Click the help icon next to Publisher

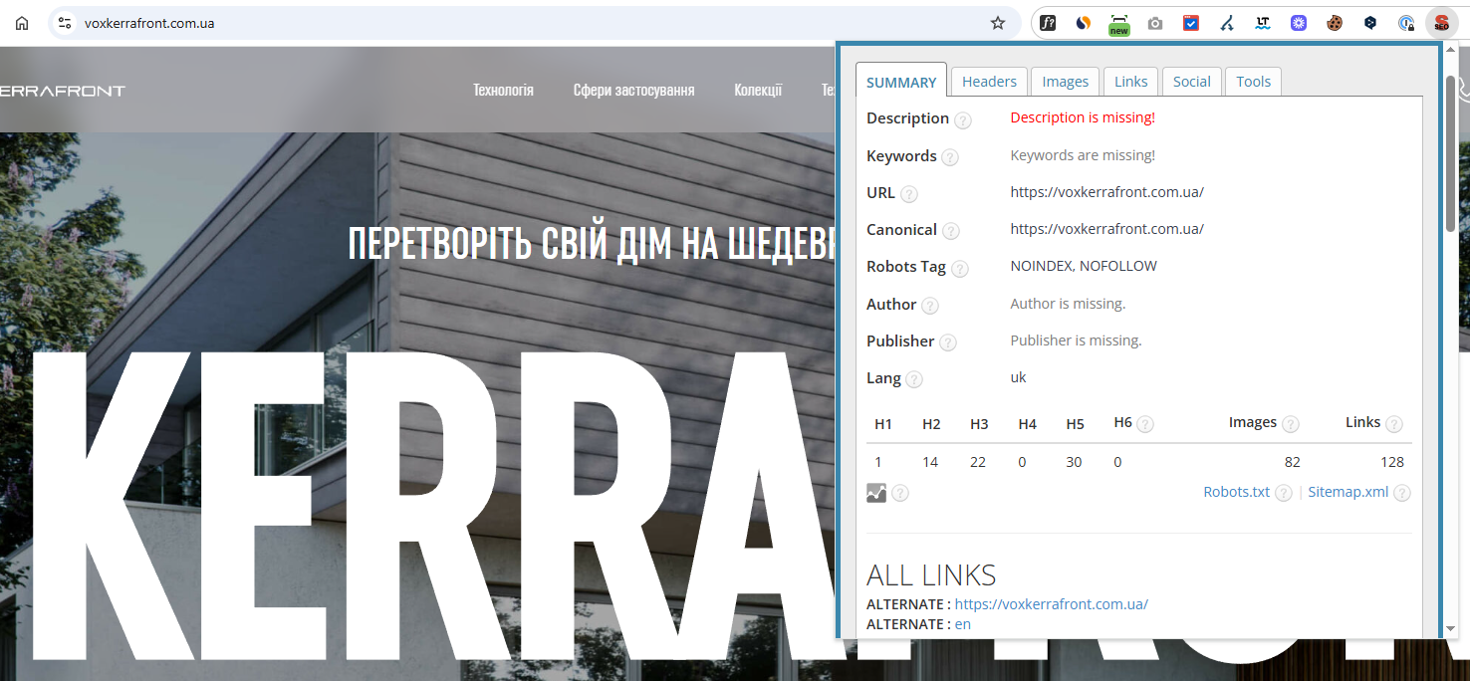(x=947, y=342)
